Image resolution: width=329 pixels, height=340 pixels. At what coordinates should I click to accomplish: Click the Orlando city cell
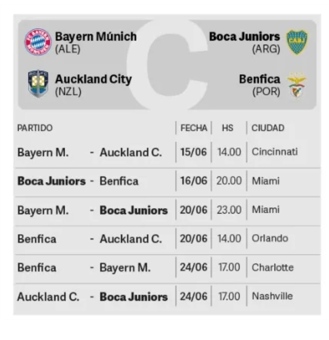270,238
